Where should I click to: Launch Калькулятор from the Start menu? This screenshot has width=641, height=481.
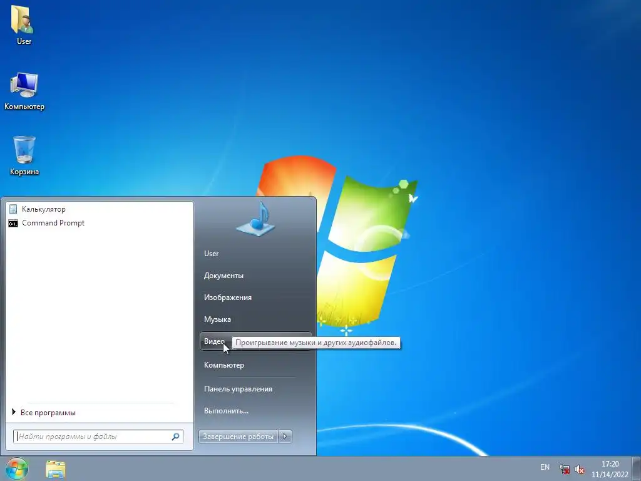[x=100, y=209]
